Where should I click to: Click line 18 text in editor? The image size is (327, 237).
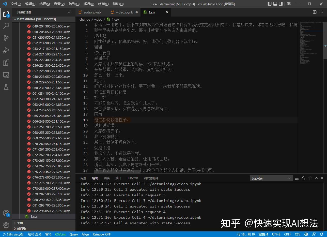pos(112,120)
